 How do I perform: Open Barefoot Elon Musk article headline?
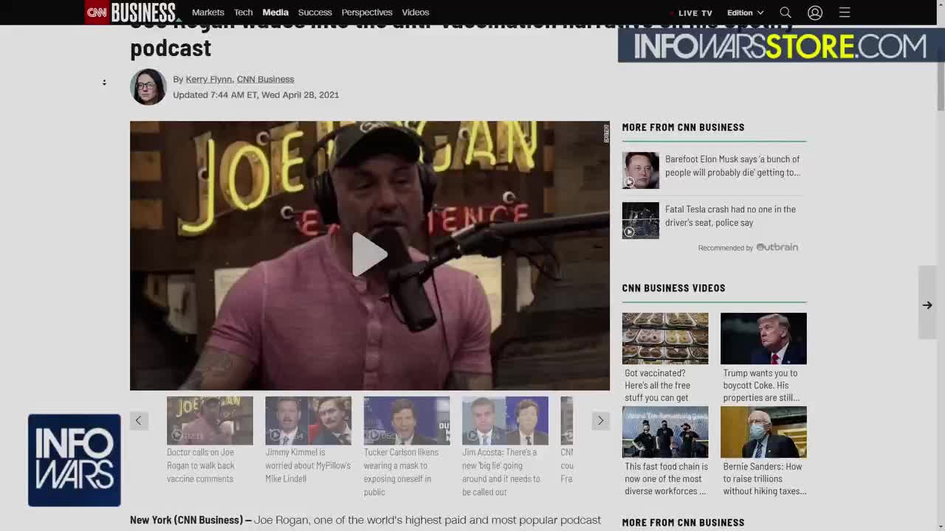(x=732, y=166)
